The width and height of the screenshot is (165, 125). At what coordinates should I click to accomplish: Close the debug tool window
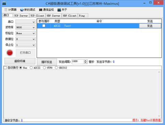pos(159,3)
